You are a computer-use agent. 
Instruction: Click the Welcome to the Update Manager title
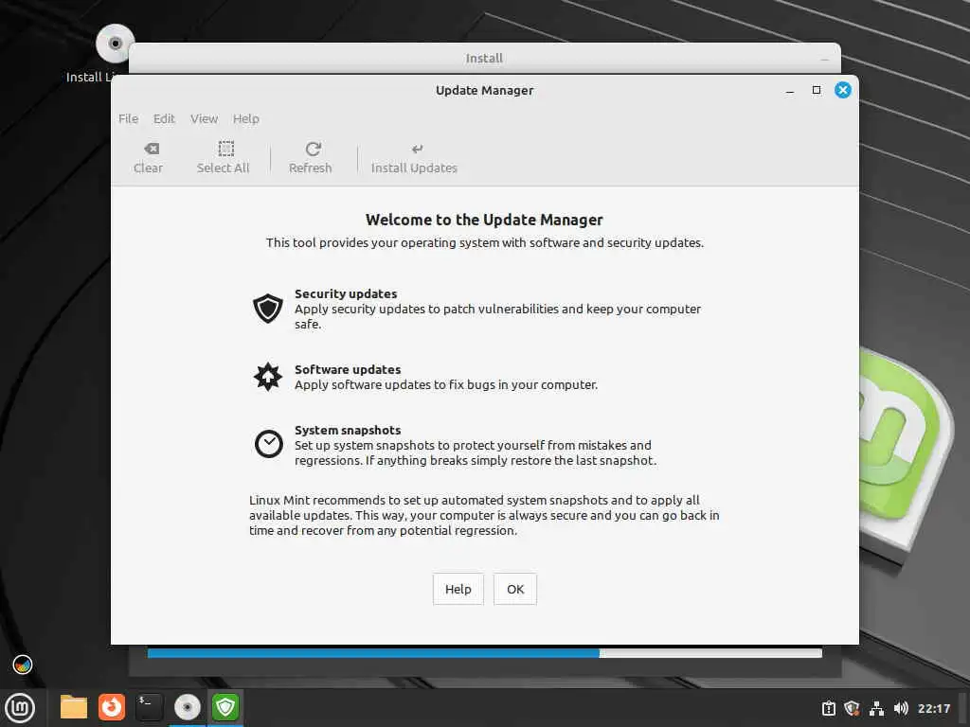(x=484, y=220)
